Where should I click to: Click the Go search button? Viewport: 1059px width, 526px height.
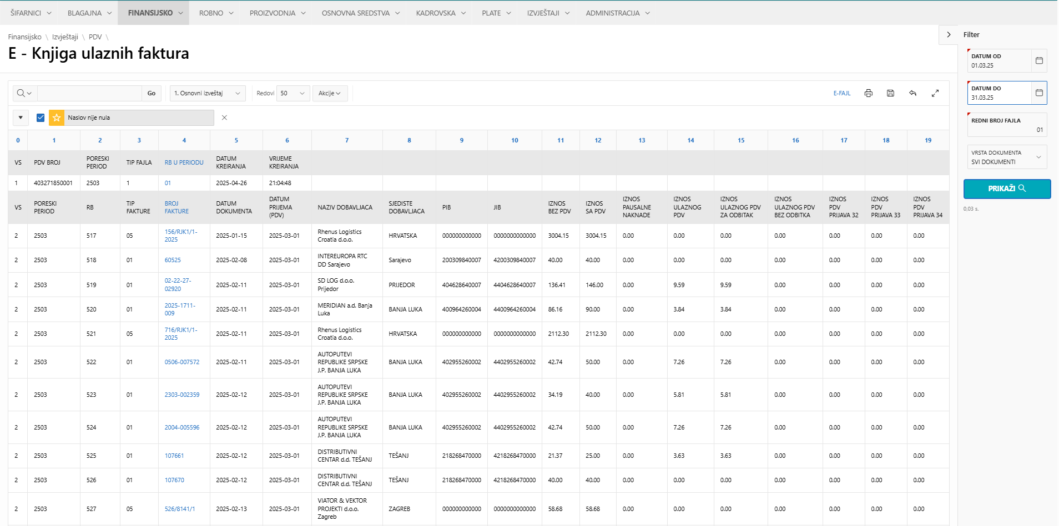pos(152,93)
